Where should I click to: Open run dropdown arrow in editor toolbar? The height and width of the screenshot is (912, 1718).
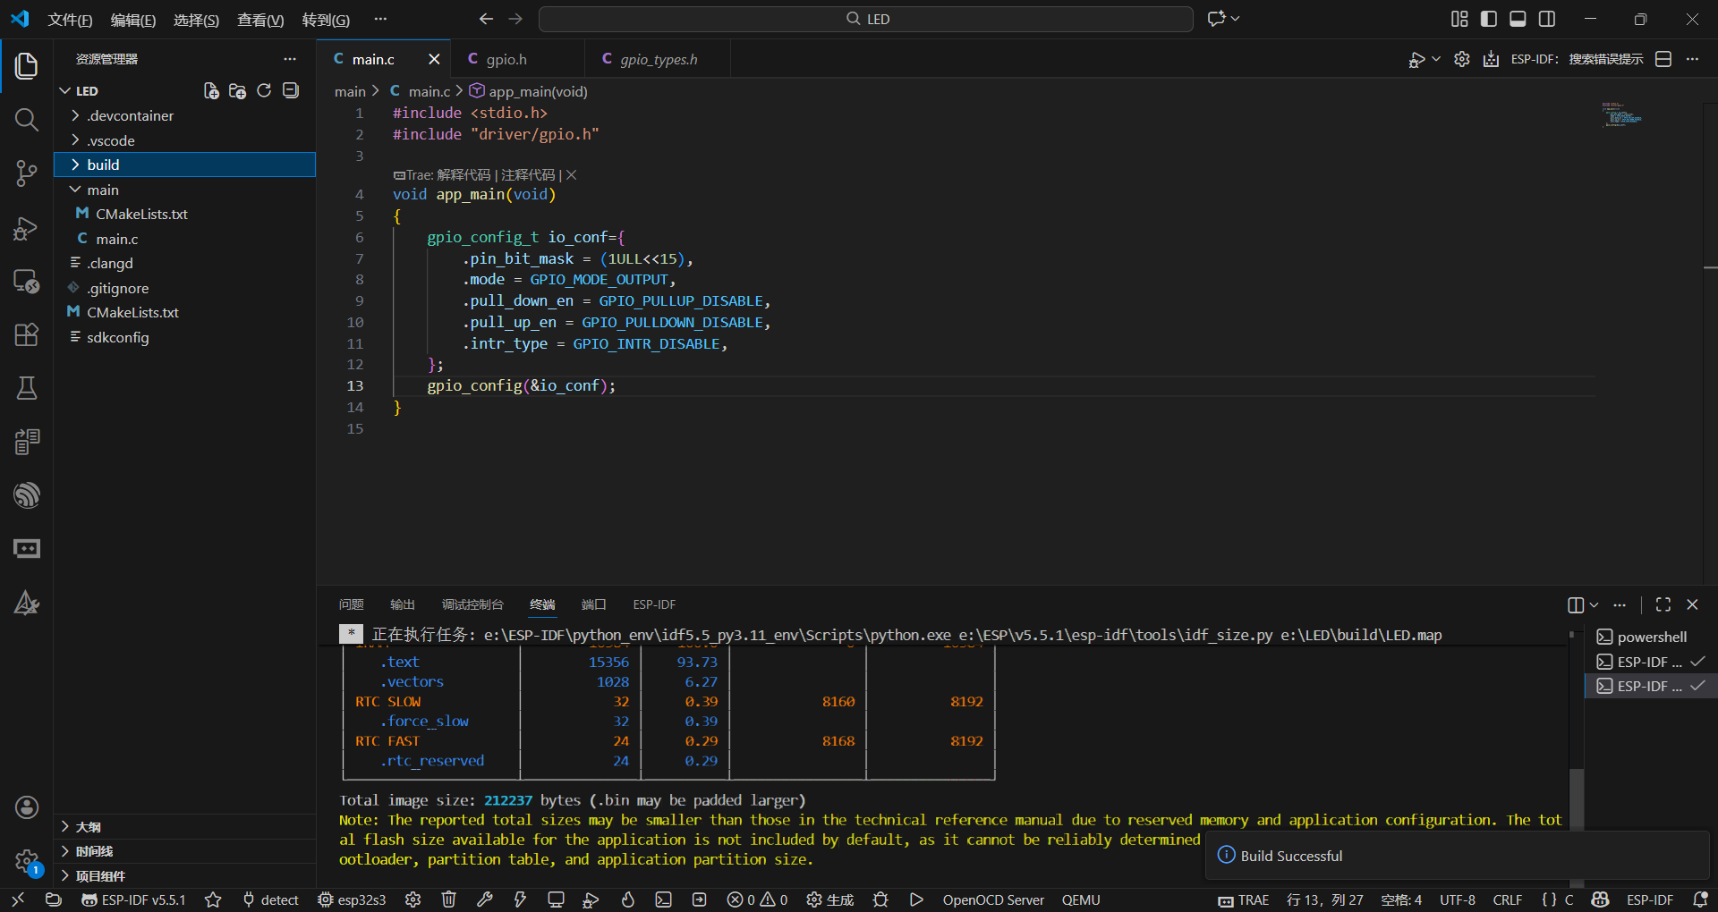click(x=1436, y=59)
